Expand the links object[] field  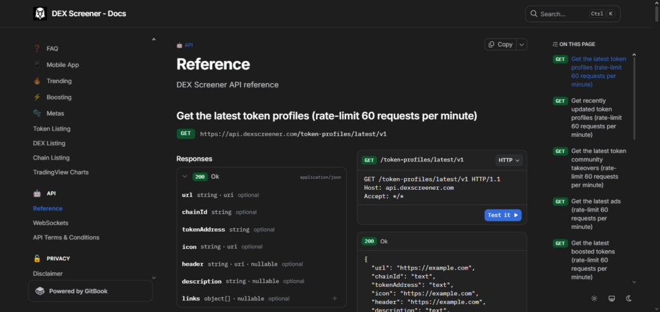(335, 298)
